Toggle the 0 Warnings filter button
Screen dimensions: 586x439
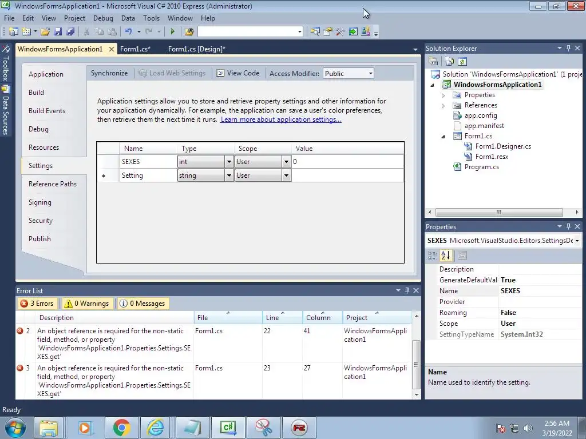(x=87, y=304)
